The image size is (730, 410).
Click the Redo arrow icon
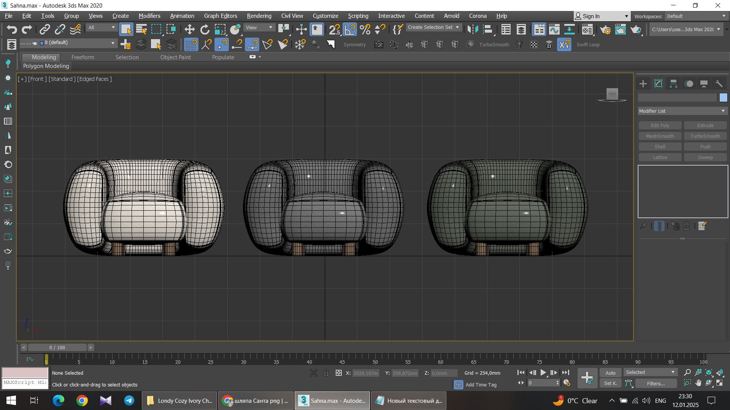(x=27, y=29)
